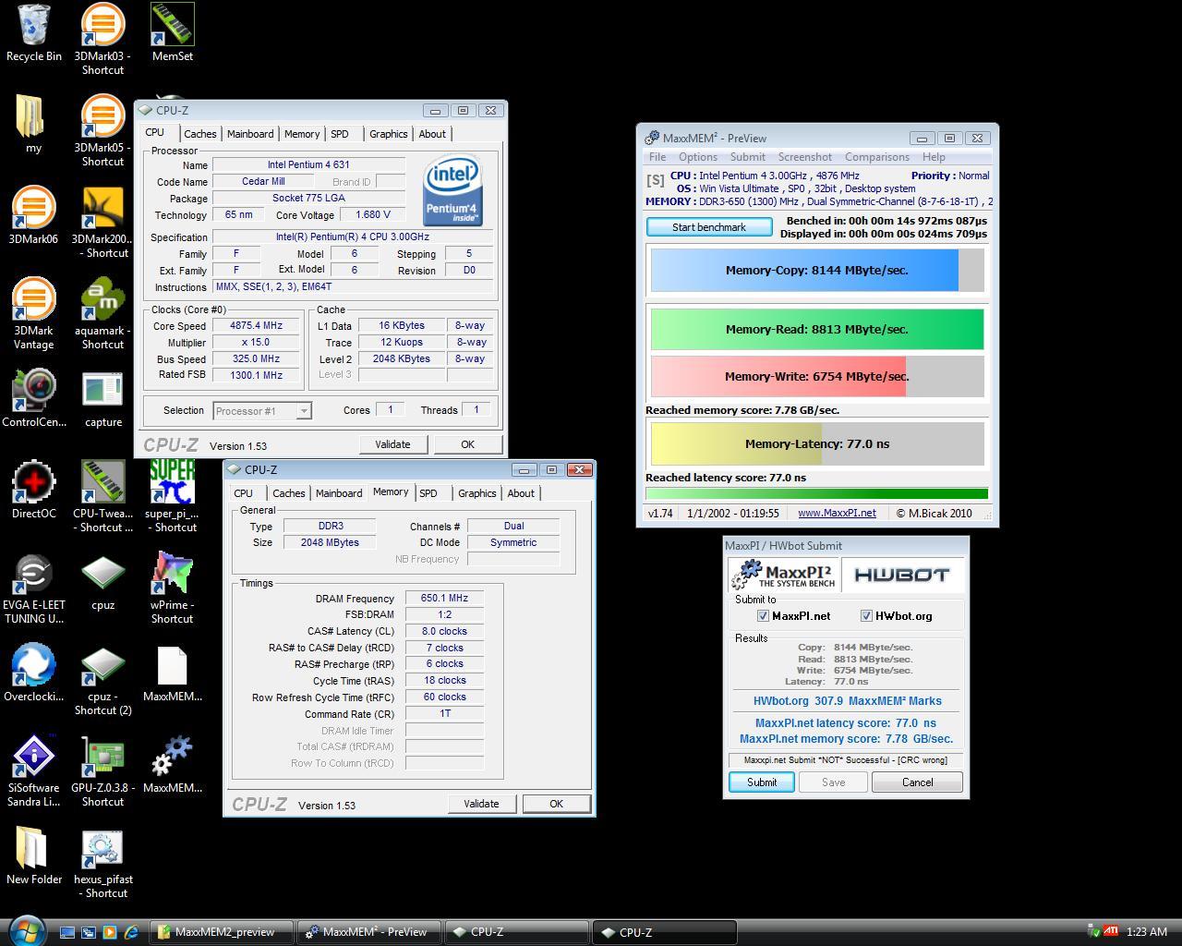1182x946 pixels.
Task: Open the www.MaxxPI.net link
Action: [x=837, y=513]
